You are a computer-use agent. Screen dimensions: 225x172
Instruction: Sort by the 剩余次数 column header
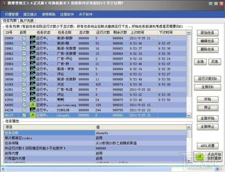coord(120,32)
